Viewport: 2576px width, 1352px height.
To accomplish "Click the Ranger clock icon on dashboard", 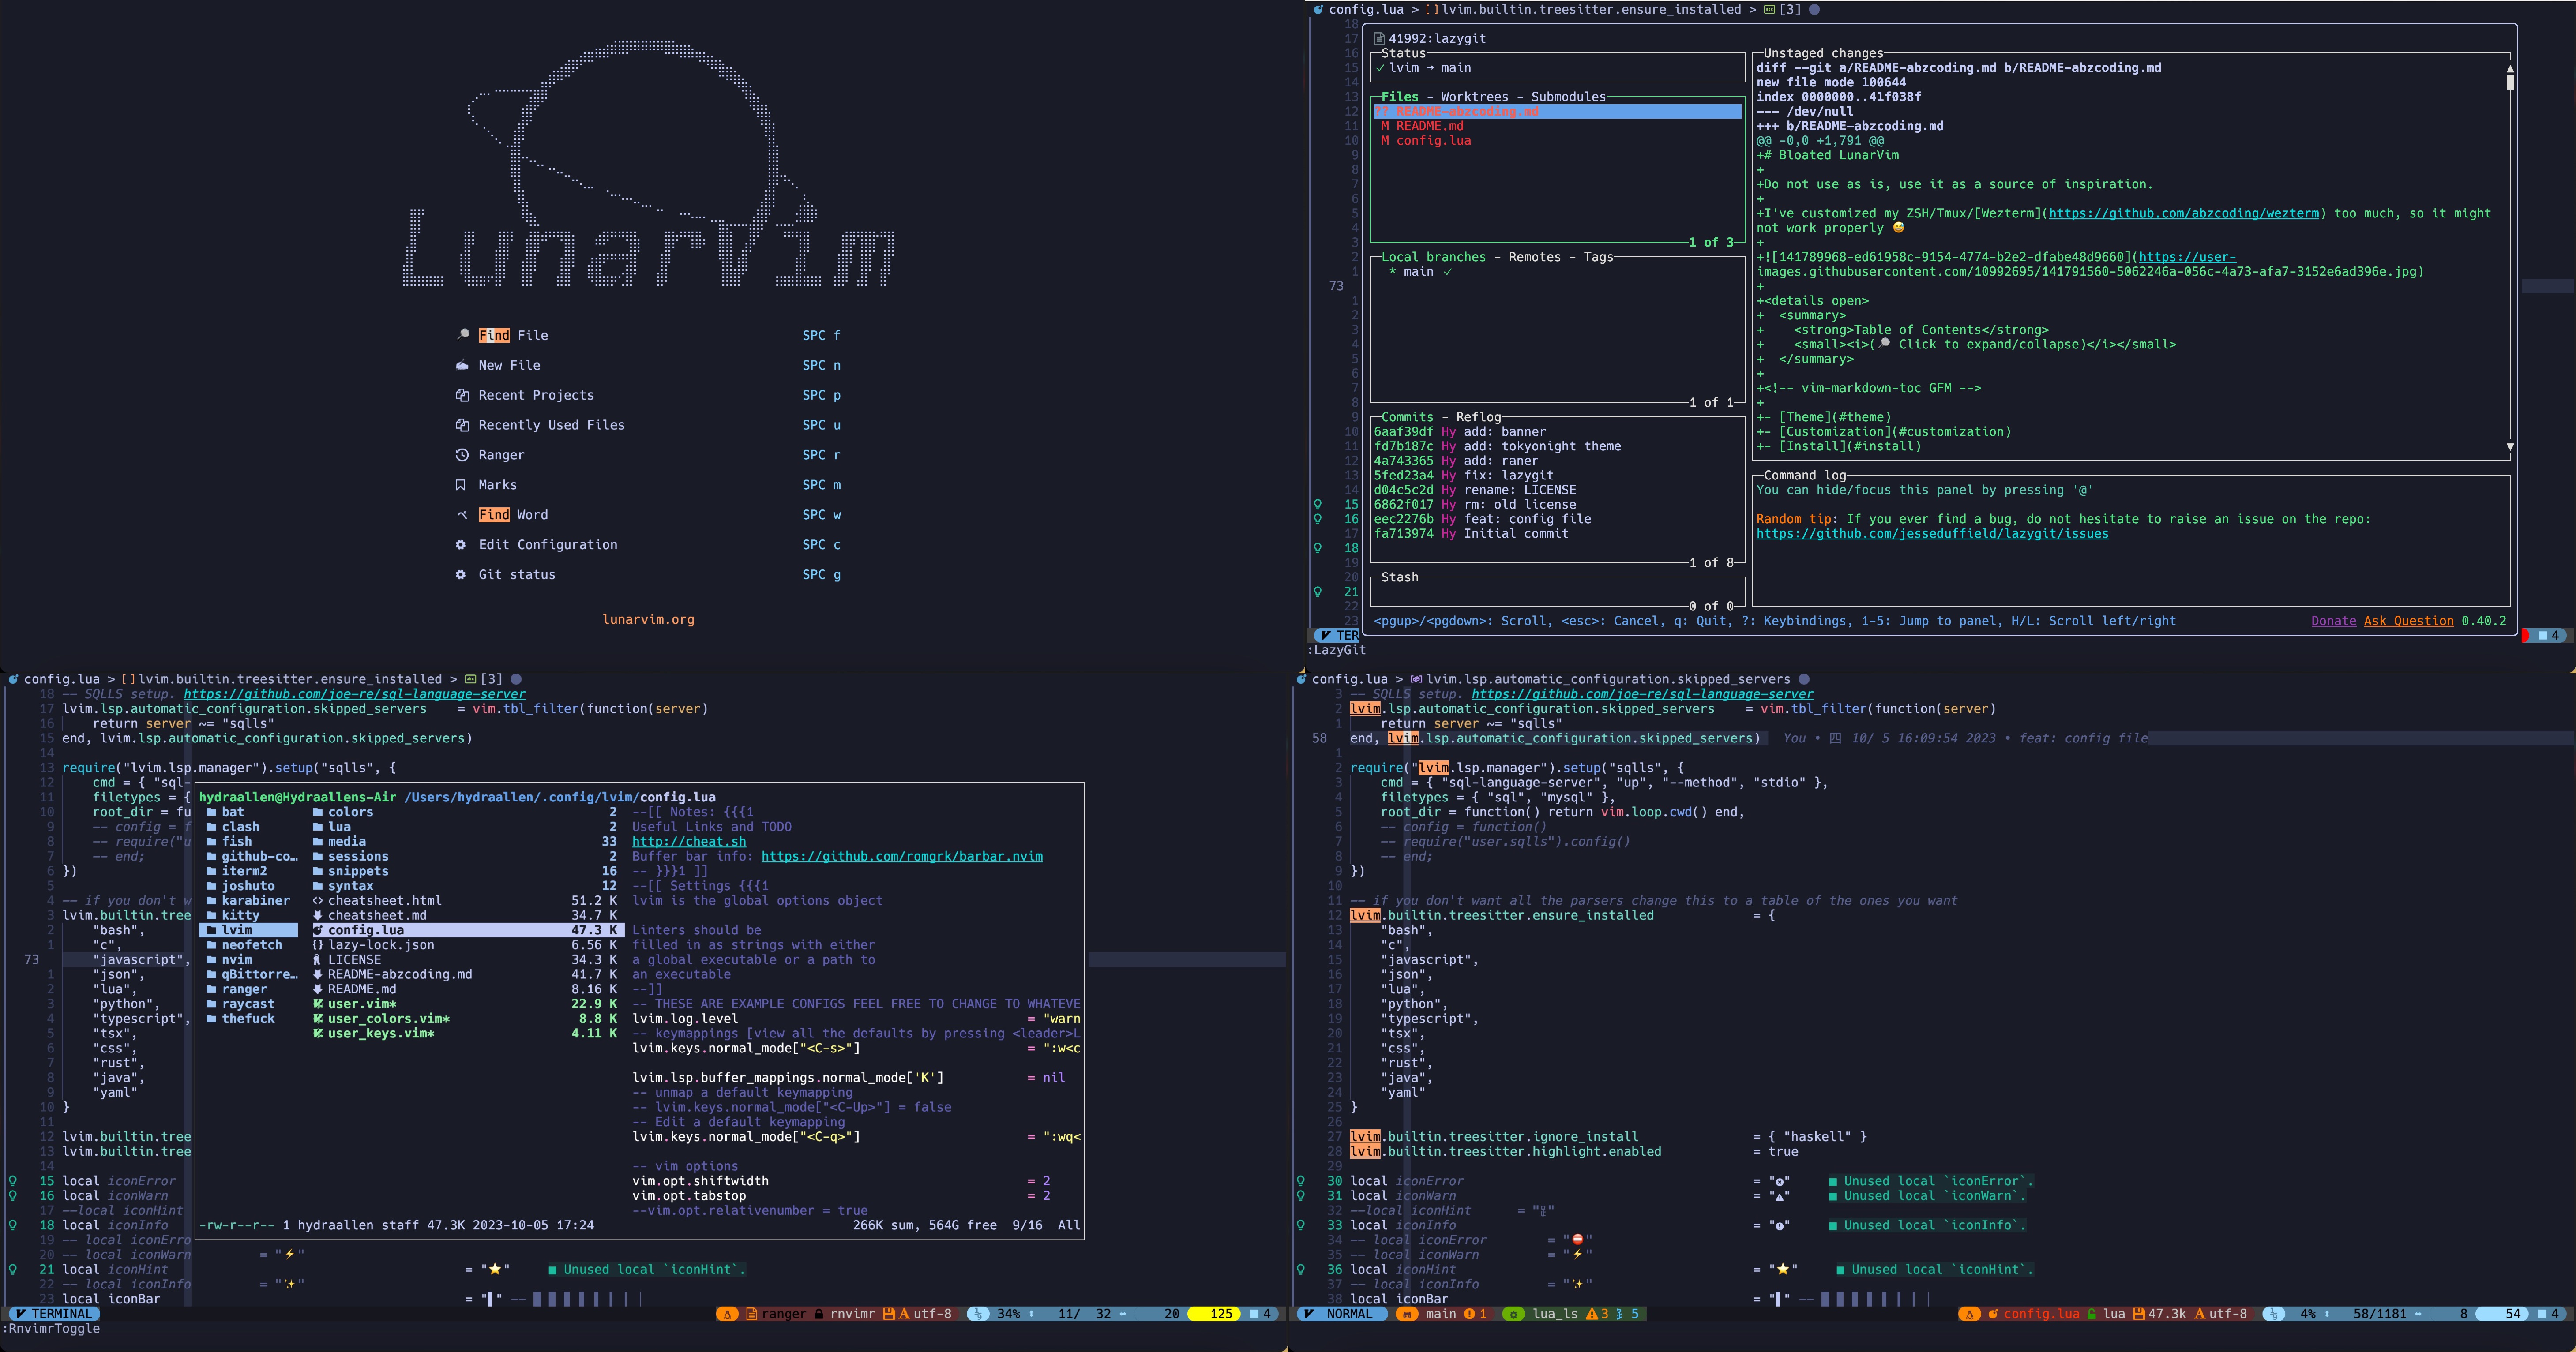I will point(462,455).
